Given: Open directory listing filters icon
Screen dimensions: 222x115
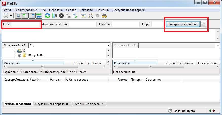Looking at the screenshot, I should point(84,16).
